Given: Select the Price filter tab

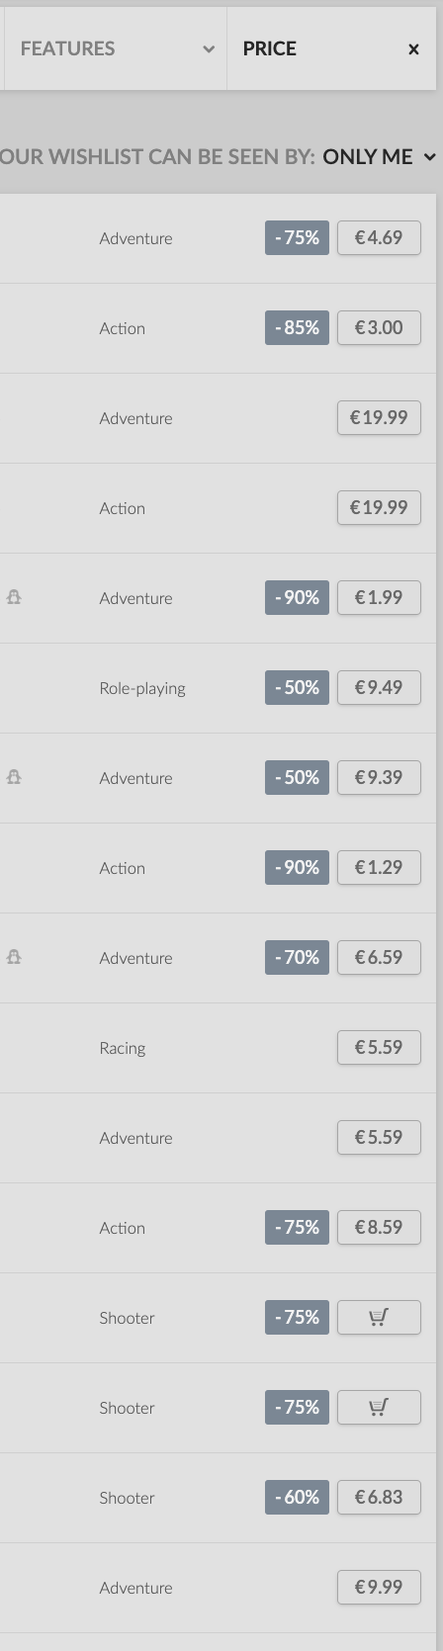Looking at the screenshot, I should coord(270,48).
